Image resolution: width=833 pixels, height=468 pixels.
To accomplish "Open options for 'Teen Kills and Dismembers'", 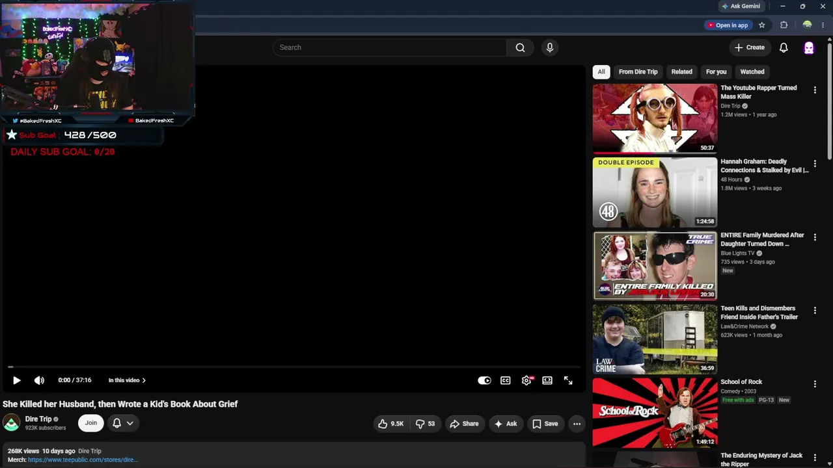I will pyautogui.click(x=815, y=311).
